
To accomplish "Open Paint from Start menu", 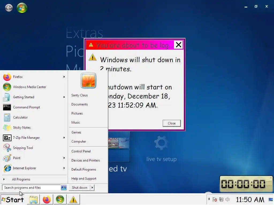I will click(x=34, y=158).
